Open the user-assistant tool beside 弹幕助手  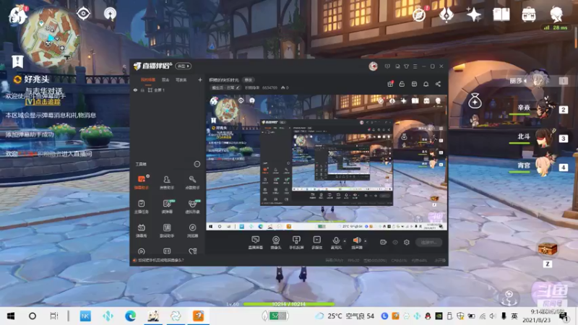coord(167,182)
